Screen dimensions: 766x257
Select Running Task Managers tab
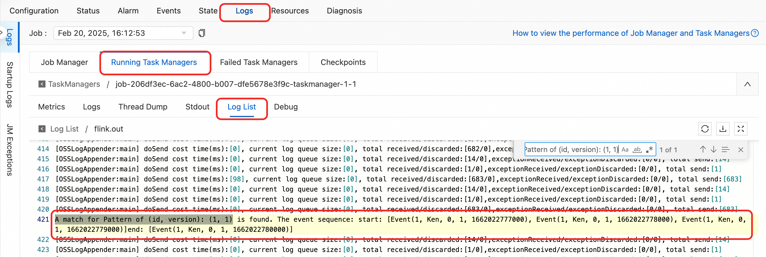point(154,62)
